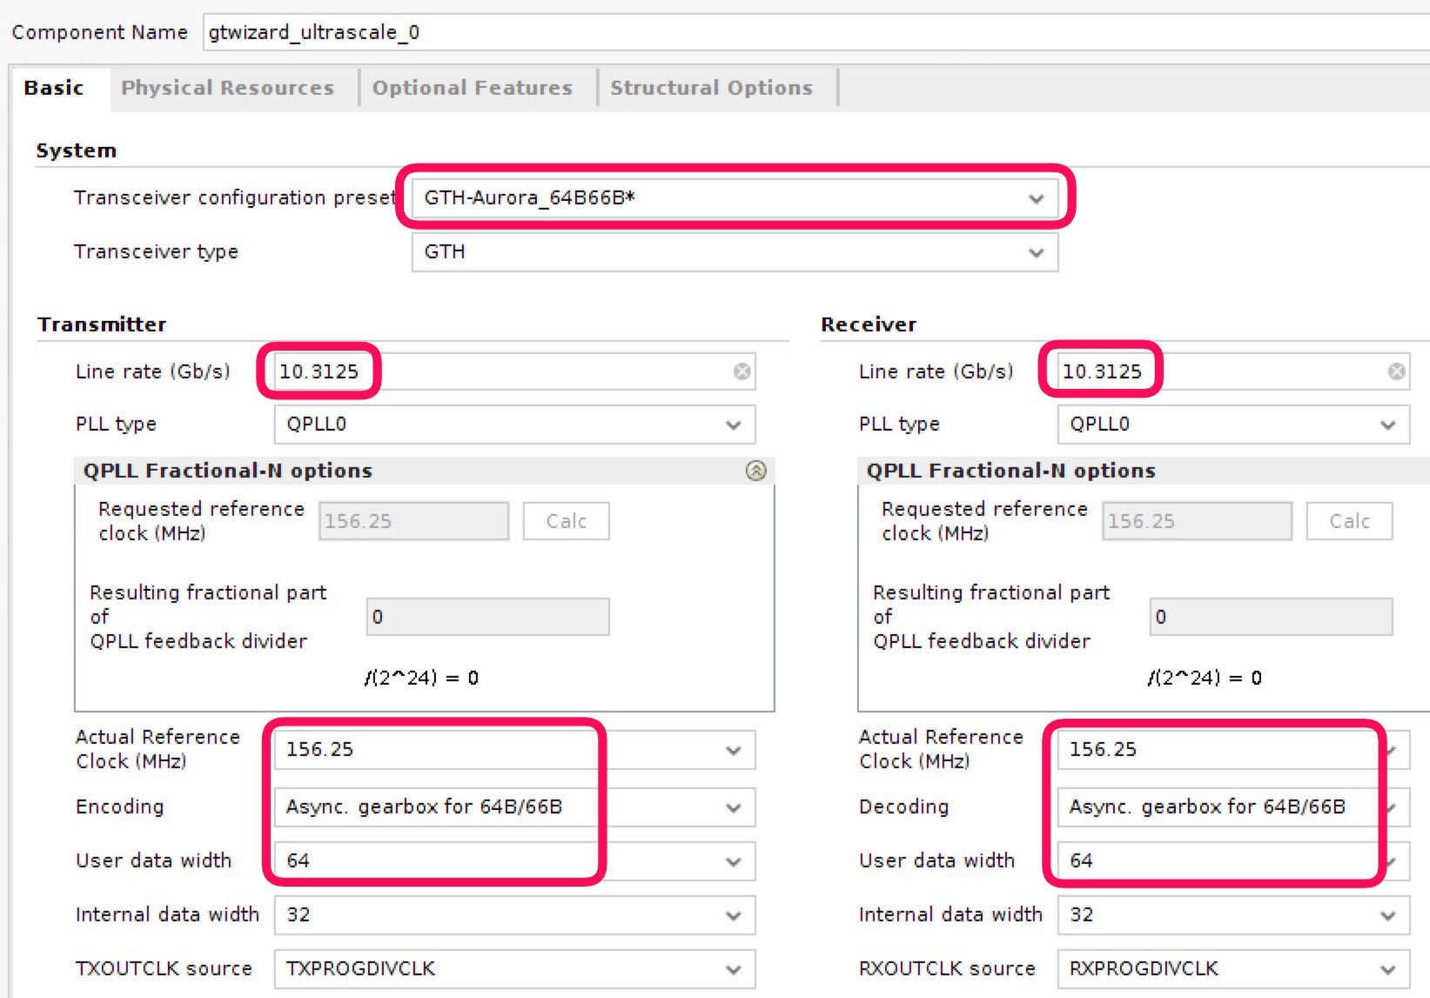Open the TXOUTCLK source dropdown
Screen dimensions: 1430x998
click(x=733, y=969)
